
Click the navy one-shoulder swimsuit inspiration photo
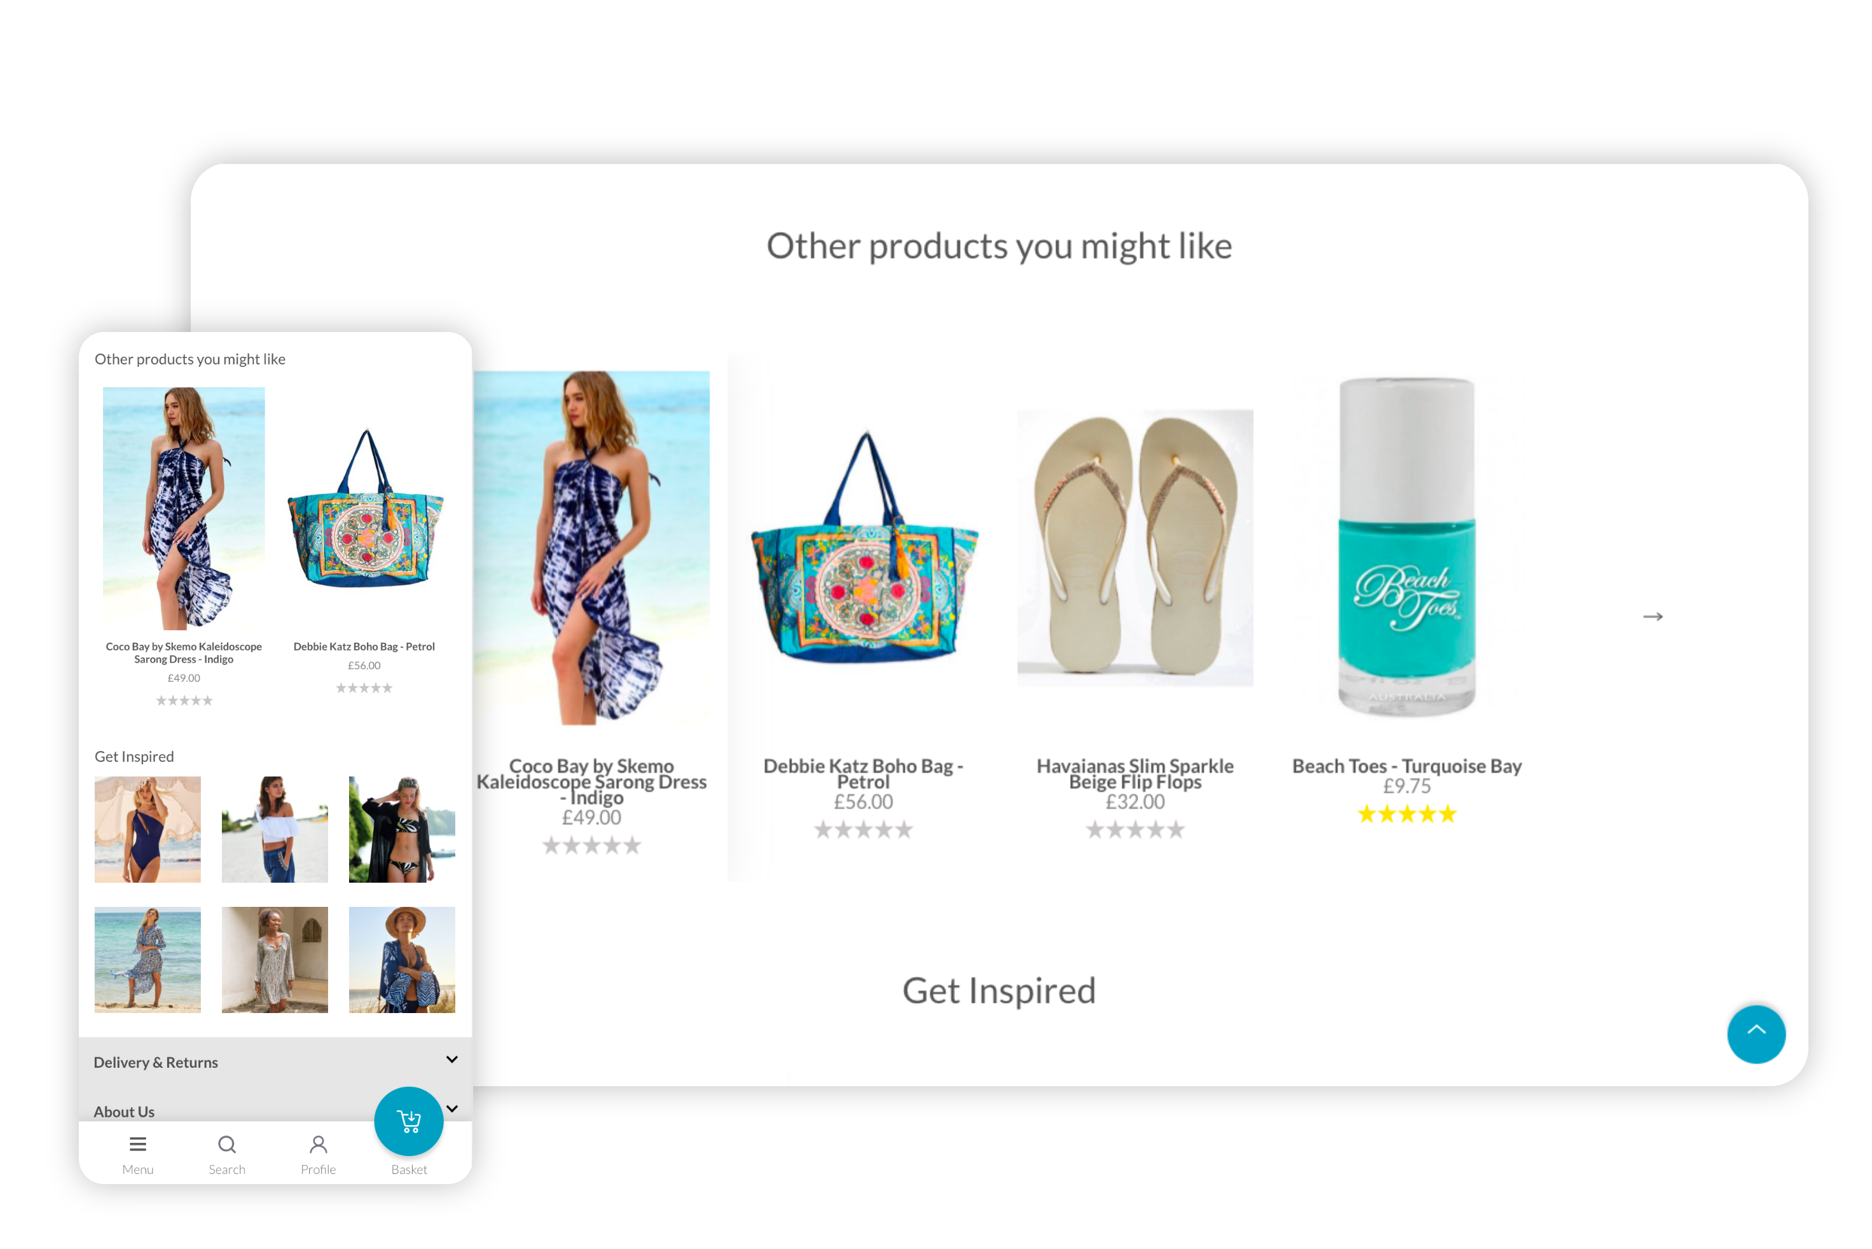click(148, 829)
